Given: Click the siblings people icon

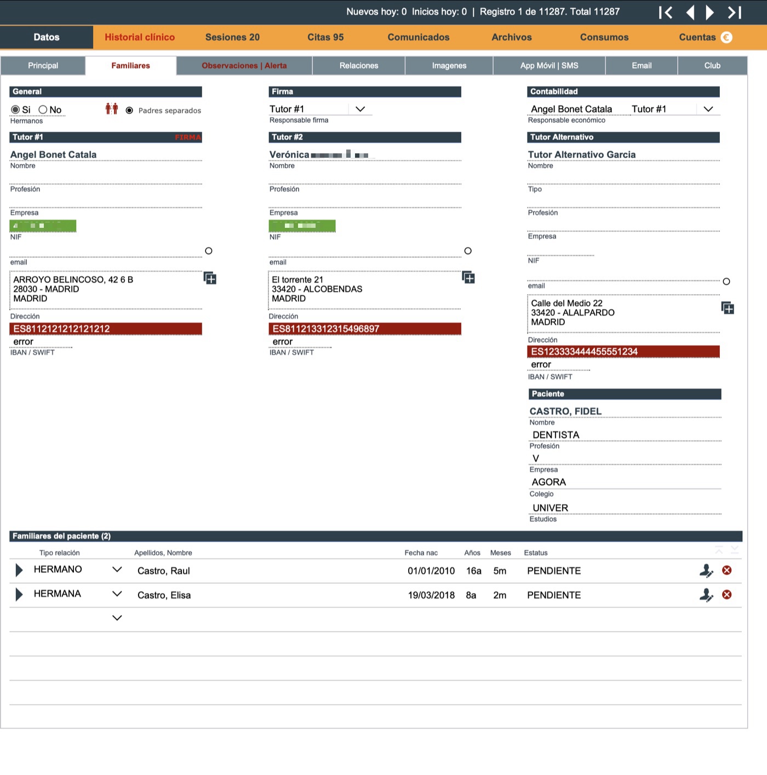Looking at the screenshot, I should (112, 109).
